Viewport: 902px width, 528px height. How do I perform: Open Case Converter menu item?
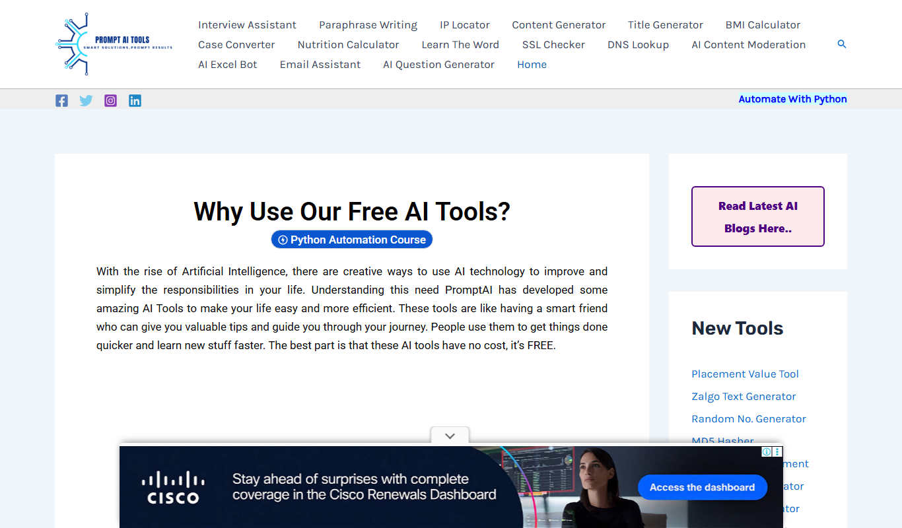(236, 45)
